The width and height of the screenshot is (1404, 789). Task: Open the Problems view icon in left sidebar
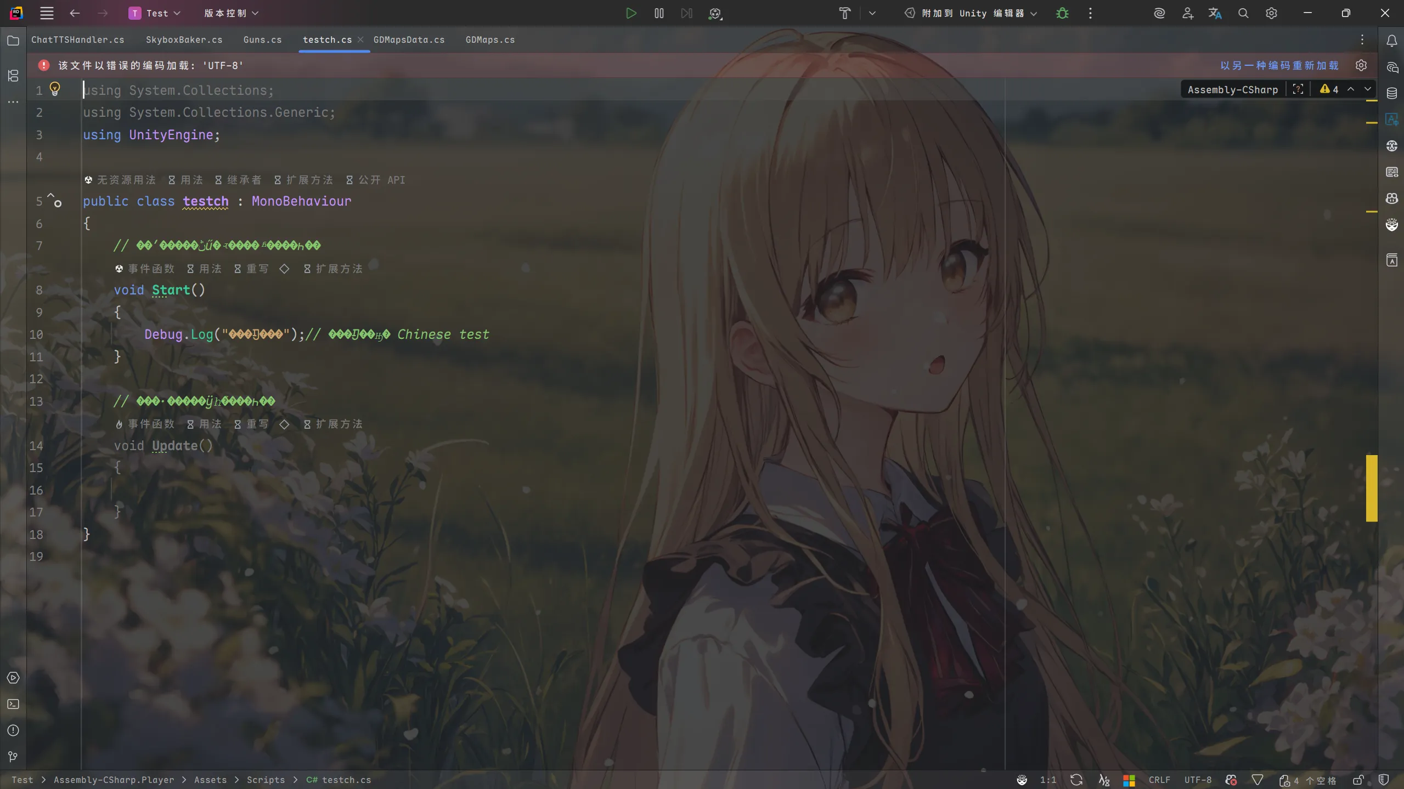coord(13,731)
